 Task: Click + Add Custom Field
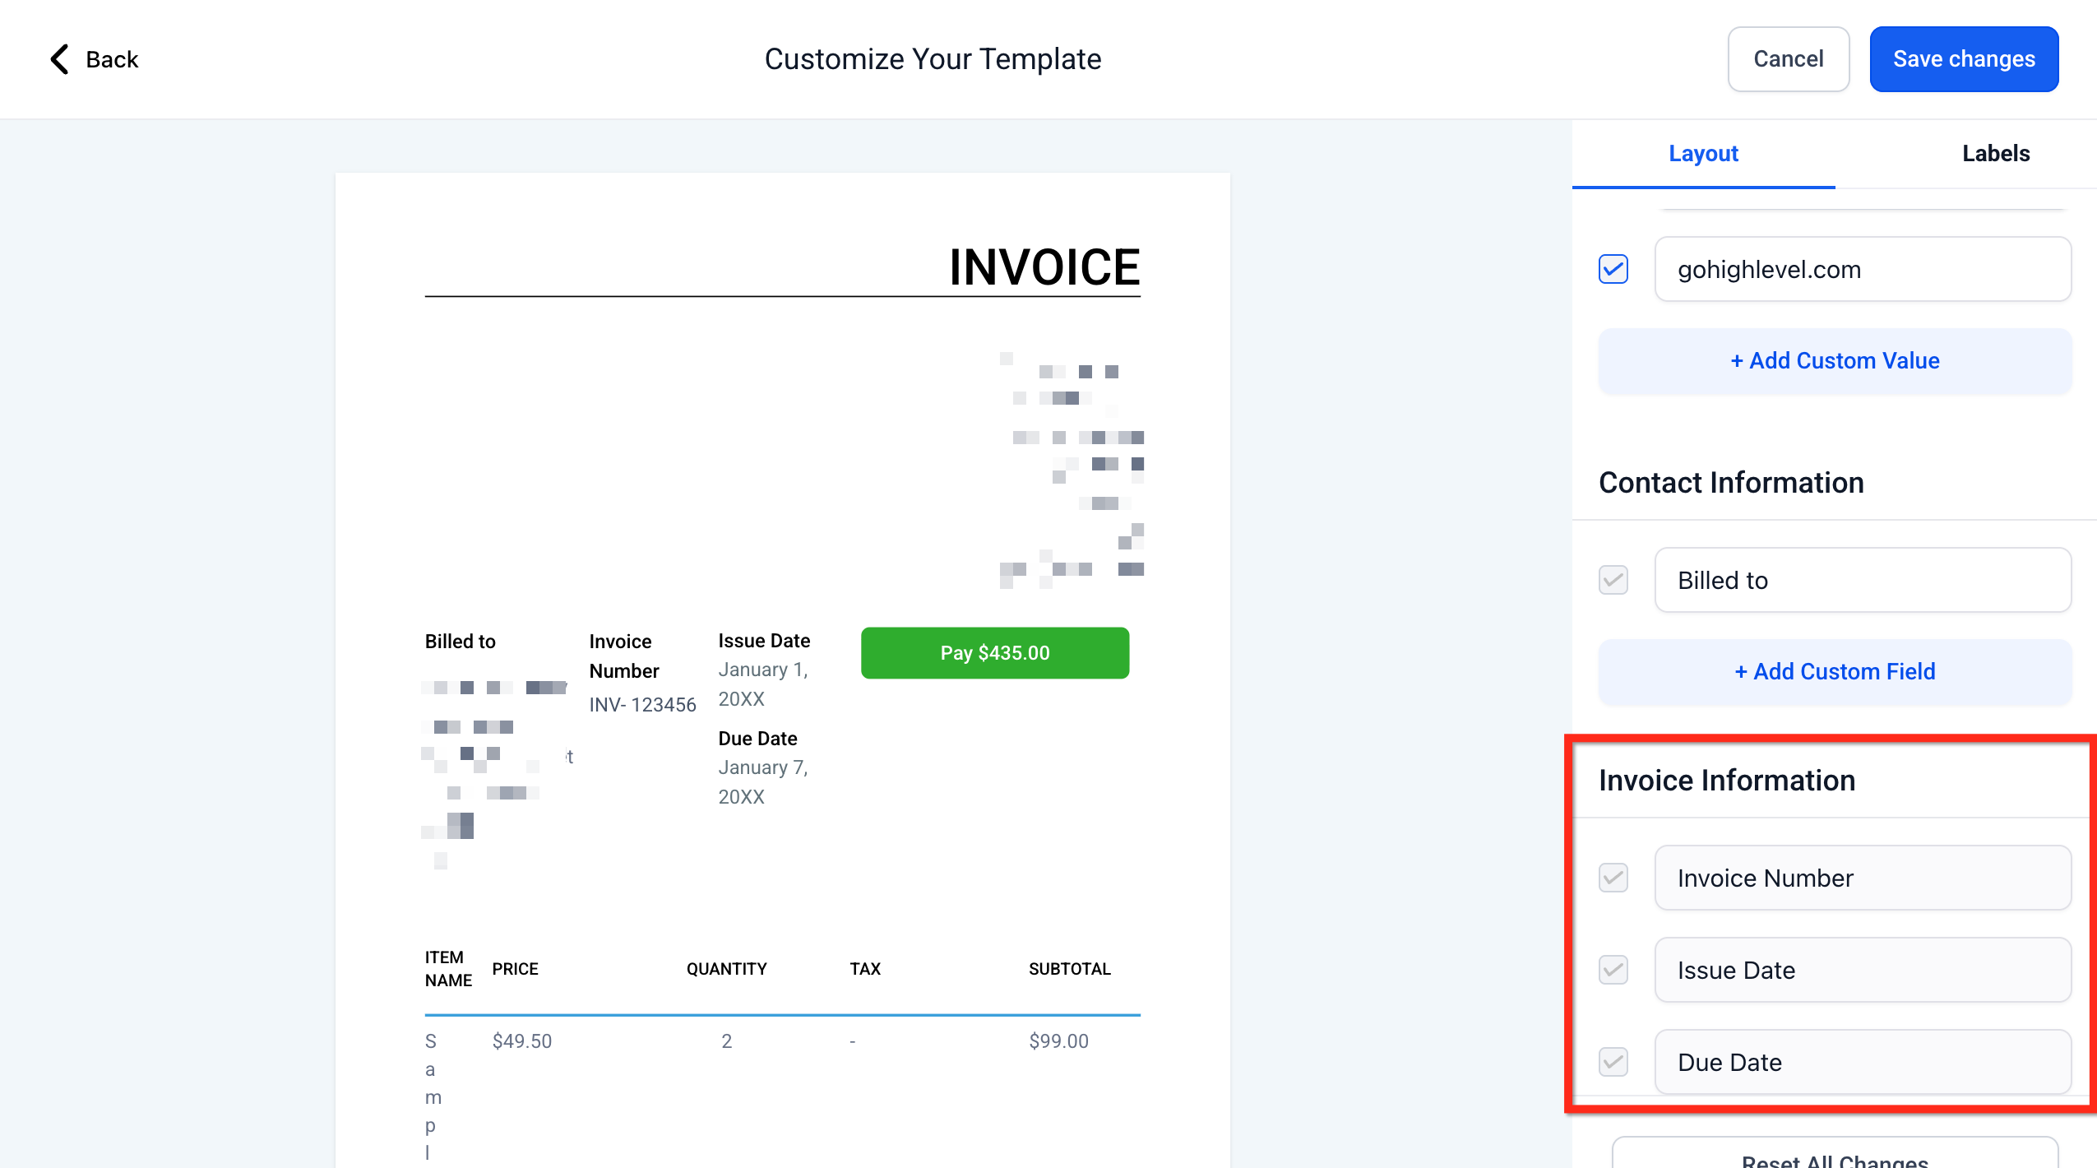pyautogui.click(x=1835, y=671)
